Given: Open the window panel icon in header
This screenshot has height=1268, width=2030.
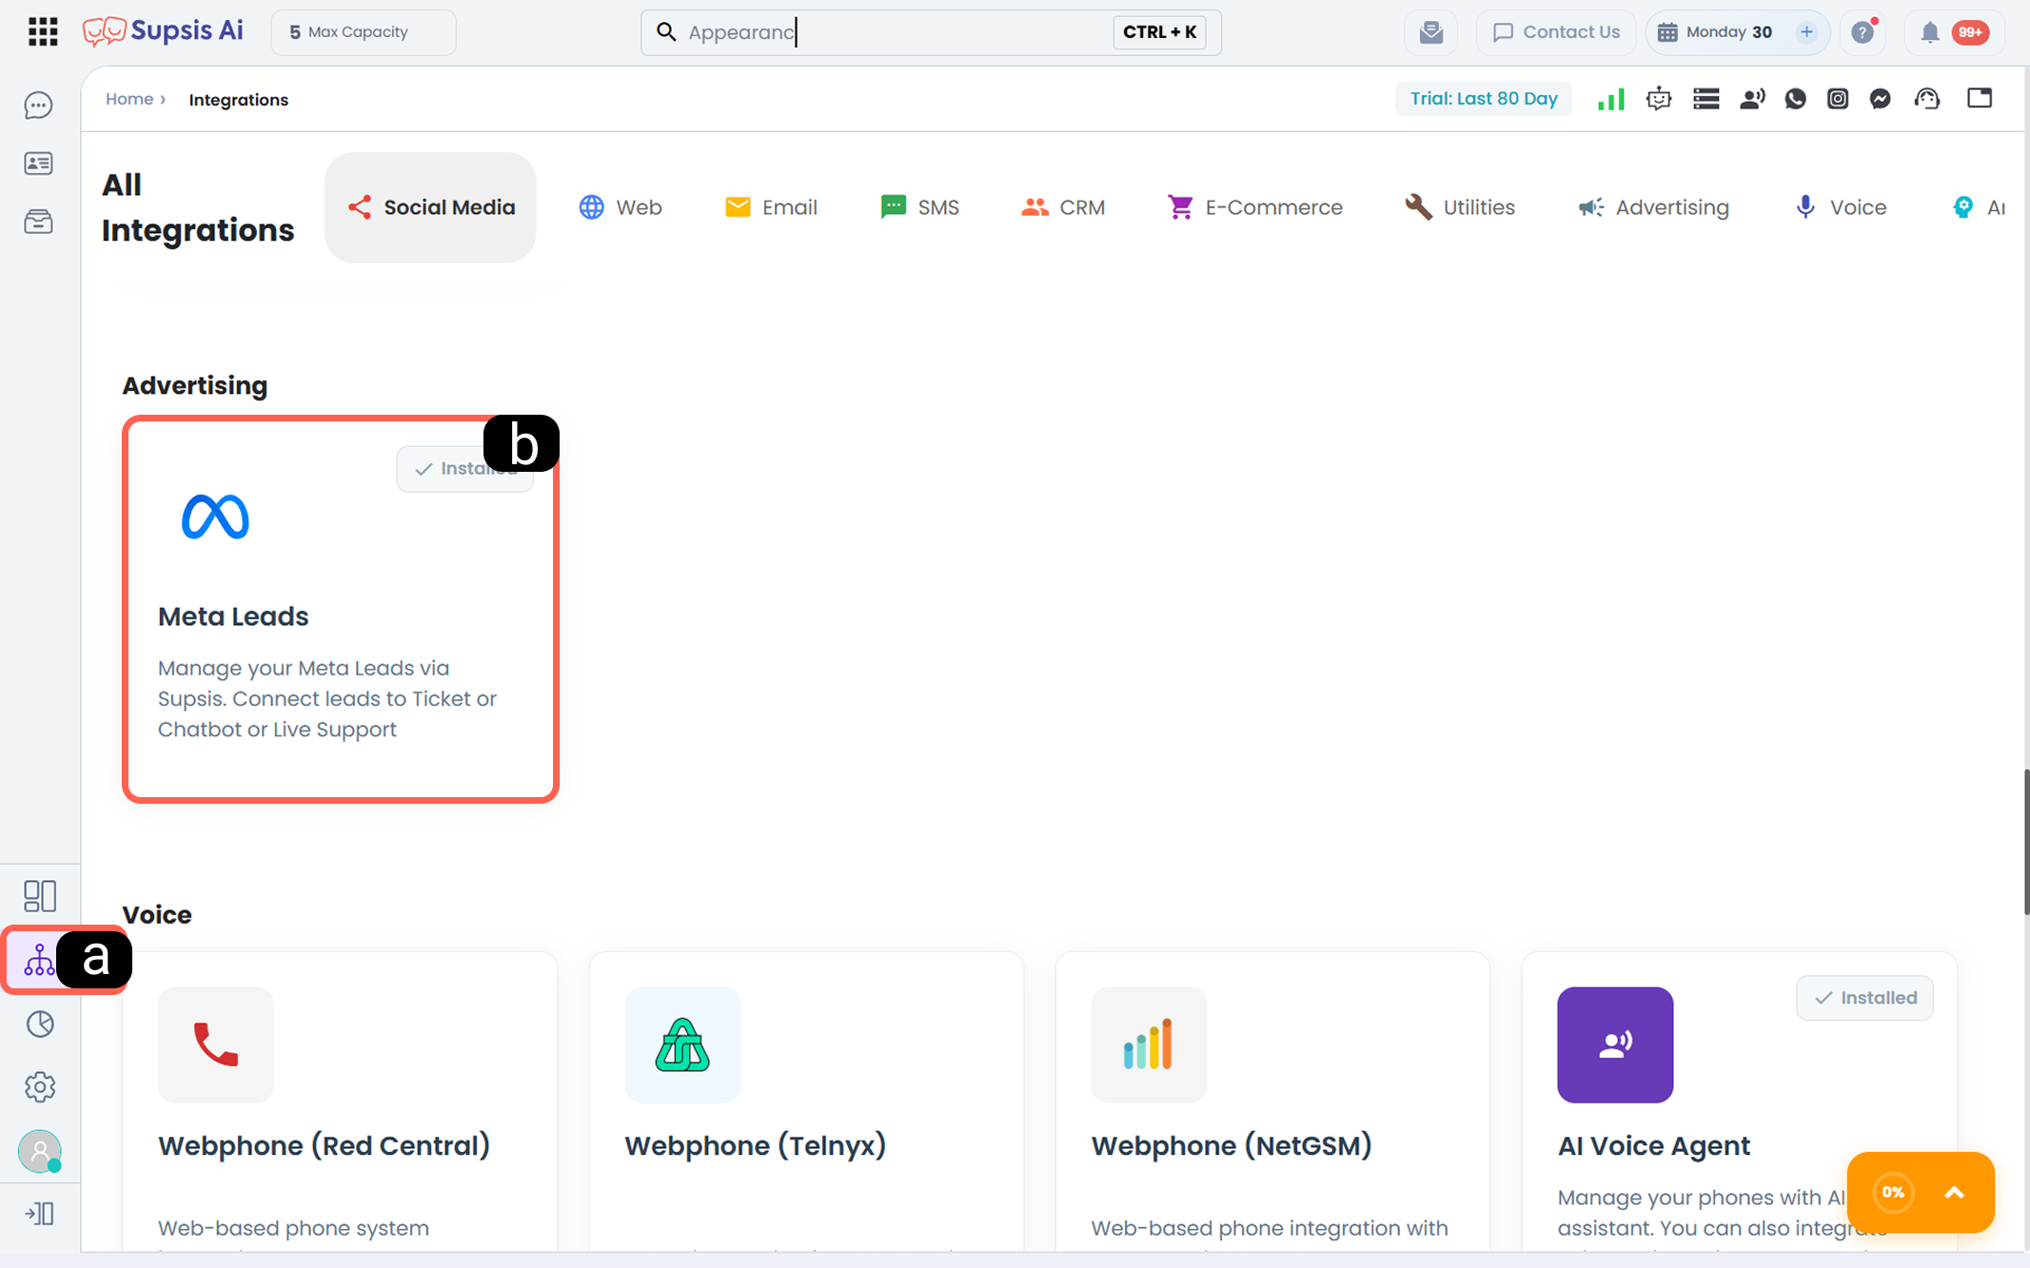Looking at the screenshot, I should (x=1980, y=98).
